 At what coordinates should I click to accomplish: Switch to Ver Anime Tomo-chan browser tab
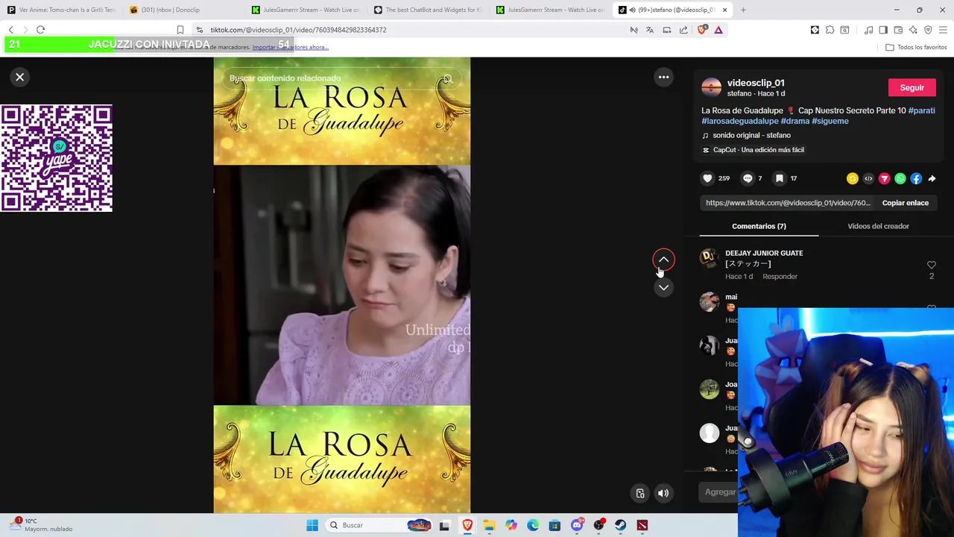click(x=62, y=10)
